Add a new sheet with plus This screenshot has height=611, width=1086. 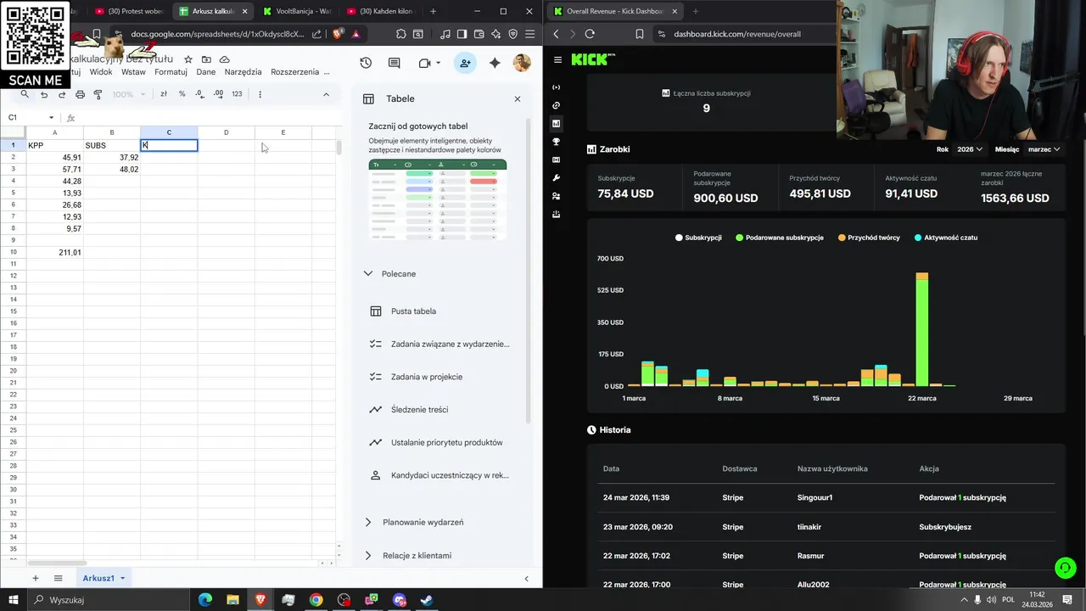coord(35,578)
